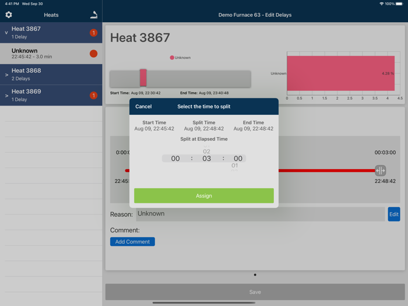Pick second value 01 in the picker
408x306 pixels.
point(235,166)
